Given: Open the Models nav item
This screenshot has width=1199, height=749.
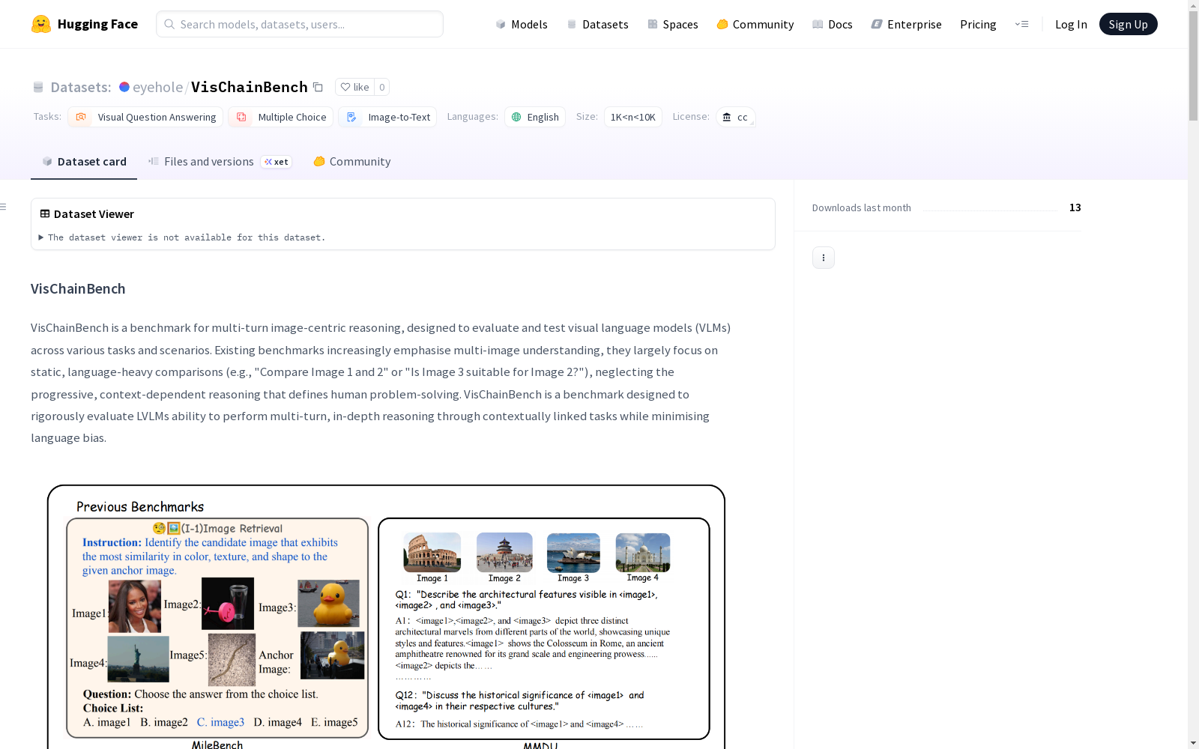Looking at the screenshot, I should [522, 24].
